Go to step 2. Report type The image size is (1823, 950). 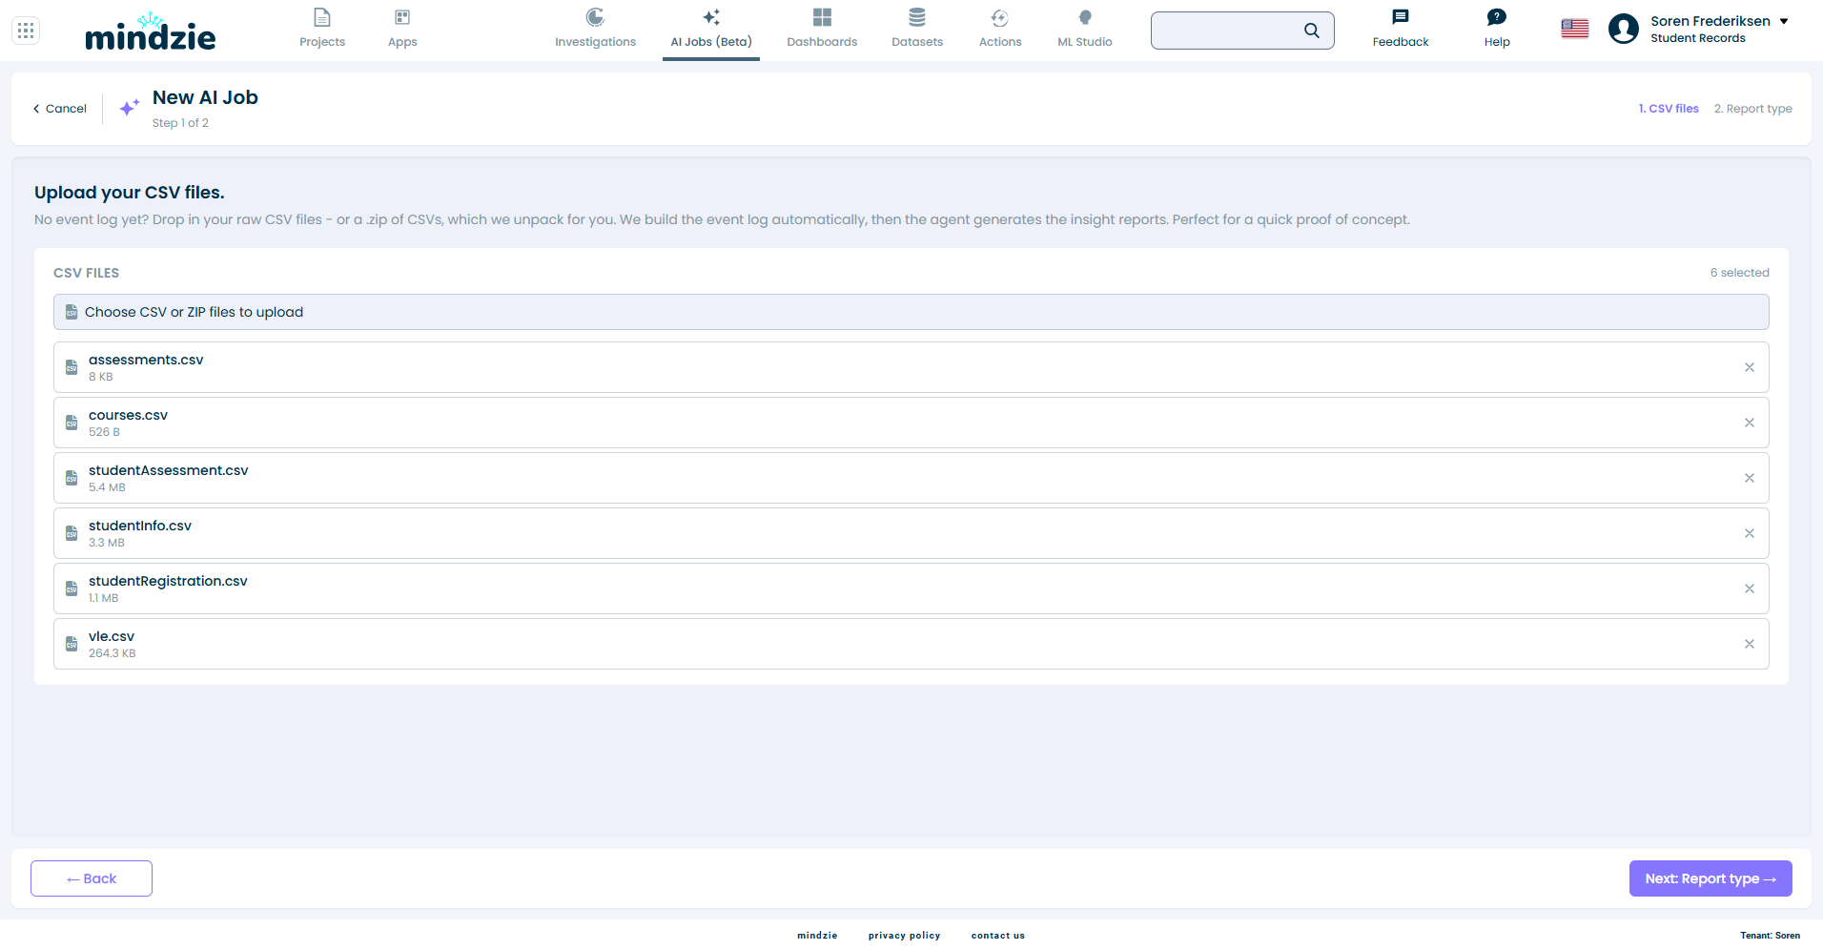(1752, 109)
